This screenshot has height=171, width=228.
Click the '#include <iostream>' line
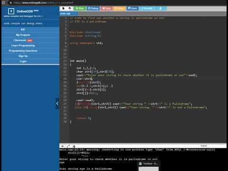click(85, 32)
